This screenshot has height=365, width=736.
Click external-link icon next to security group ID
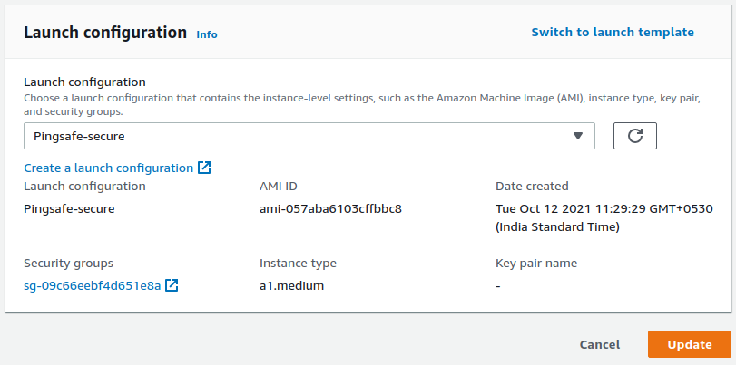click(172, 285)
